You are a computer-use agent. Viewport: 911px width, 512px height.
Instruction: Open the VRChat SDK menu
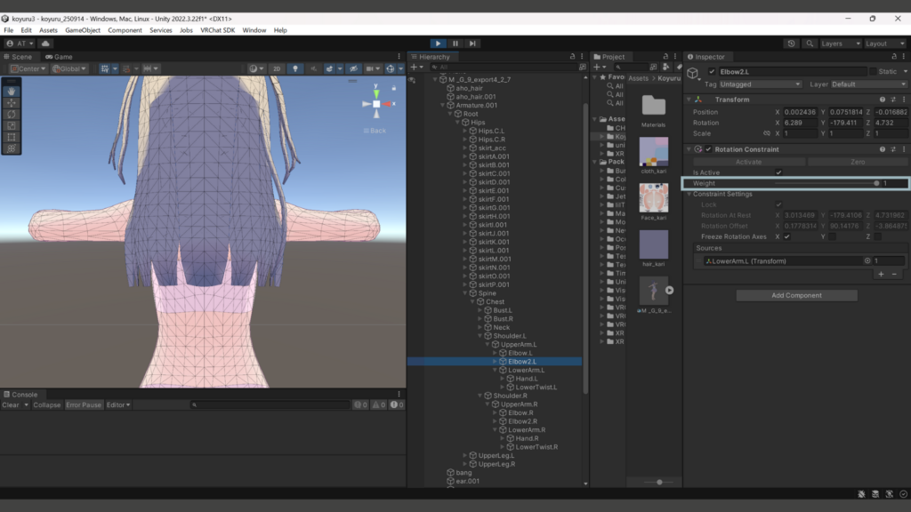coord(217,30)
